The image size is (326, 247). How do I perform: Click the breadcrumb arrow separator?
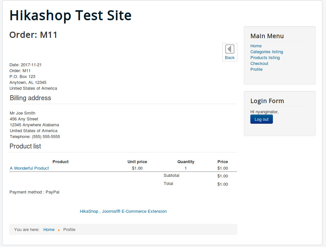point(59,230)
